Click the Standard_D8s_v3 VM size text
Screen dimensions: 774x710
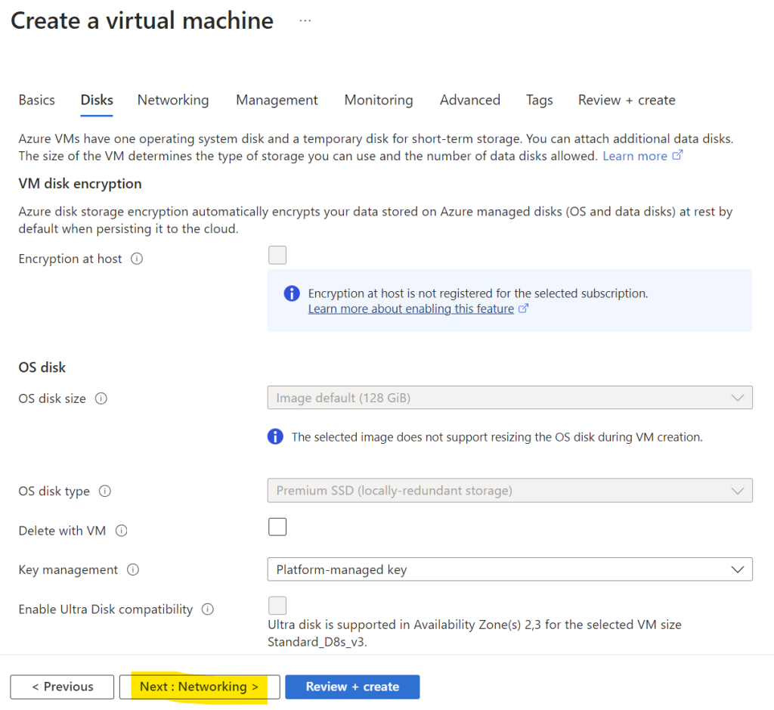(x=317, y=642)
